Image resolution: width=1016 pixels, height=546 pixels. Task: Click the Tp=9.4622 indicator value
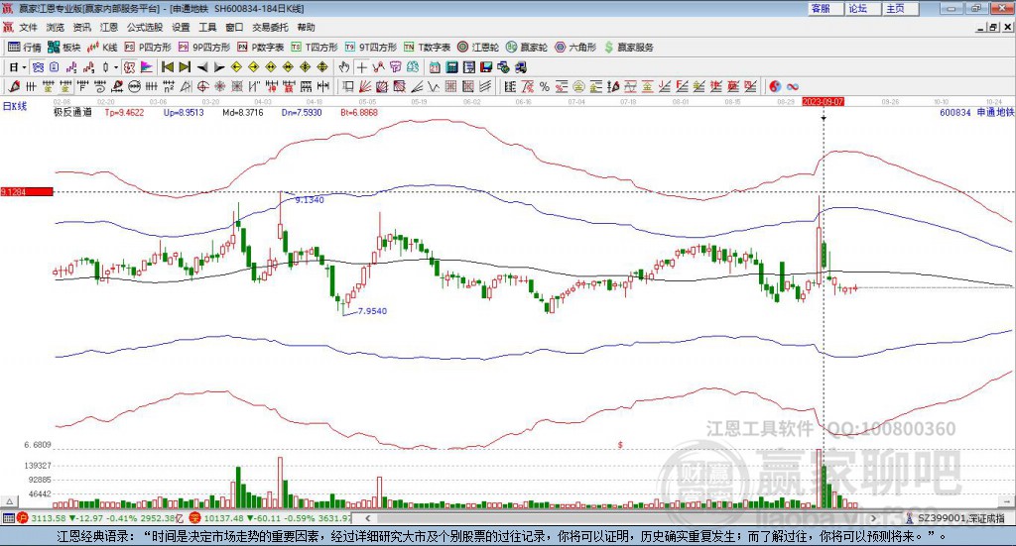point(124,112)
